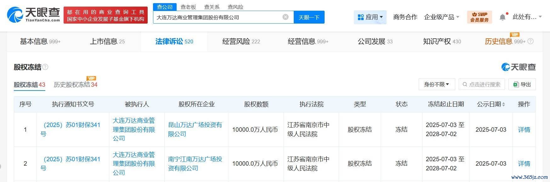Click the 导出 export button
This screenshot has height=182, width=550.
point(522,84)
